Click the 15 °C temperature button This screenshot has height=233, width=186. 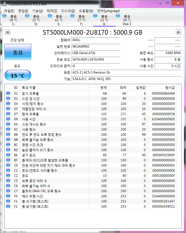(18, 75)
